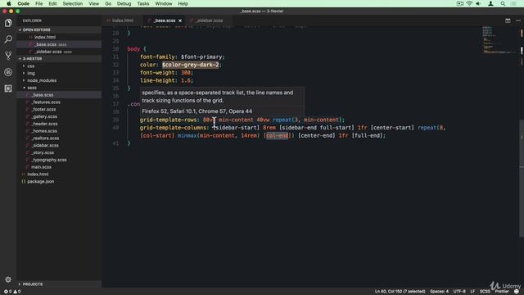Close the _base.scss tab
524x295 pixels.
pyautogui.click(x=180, y=20)
